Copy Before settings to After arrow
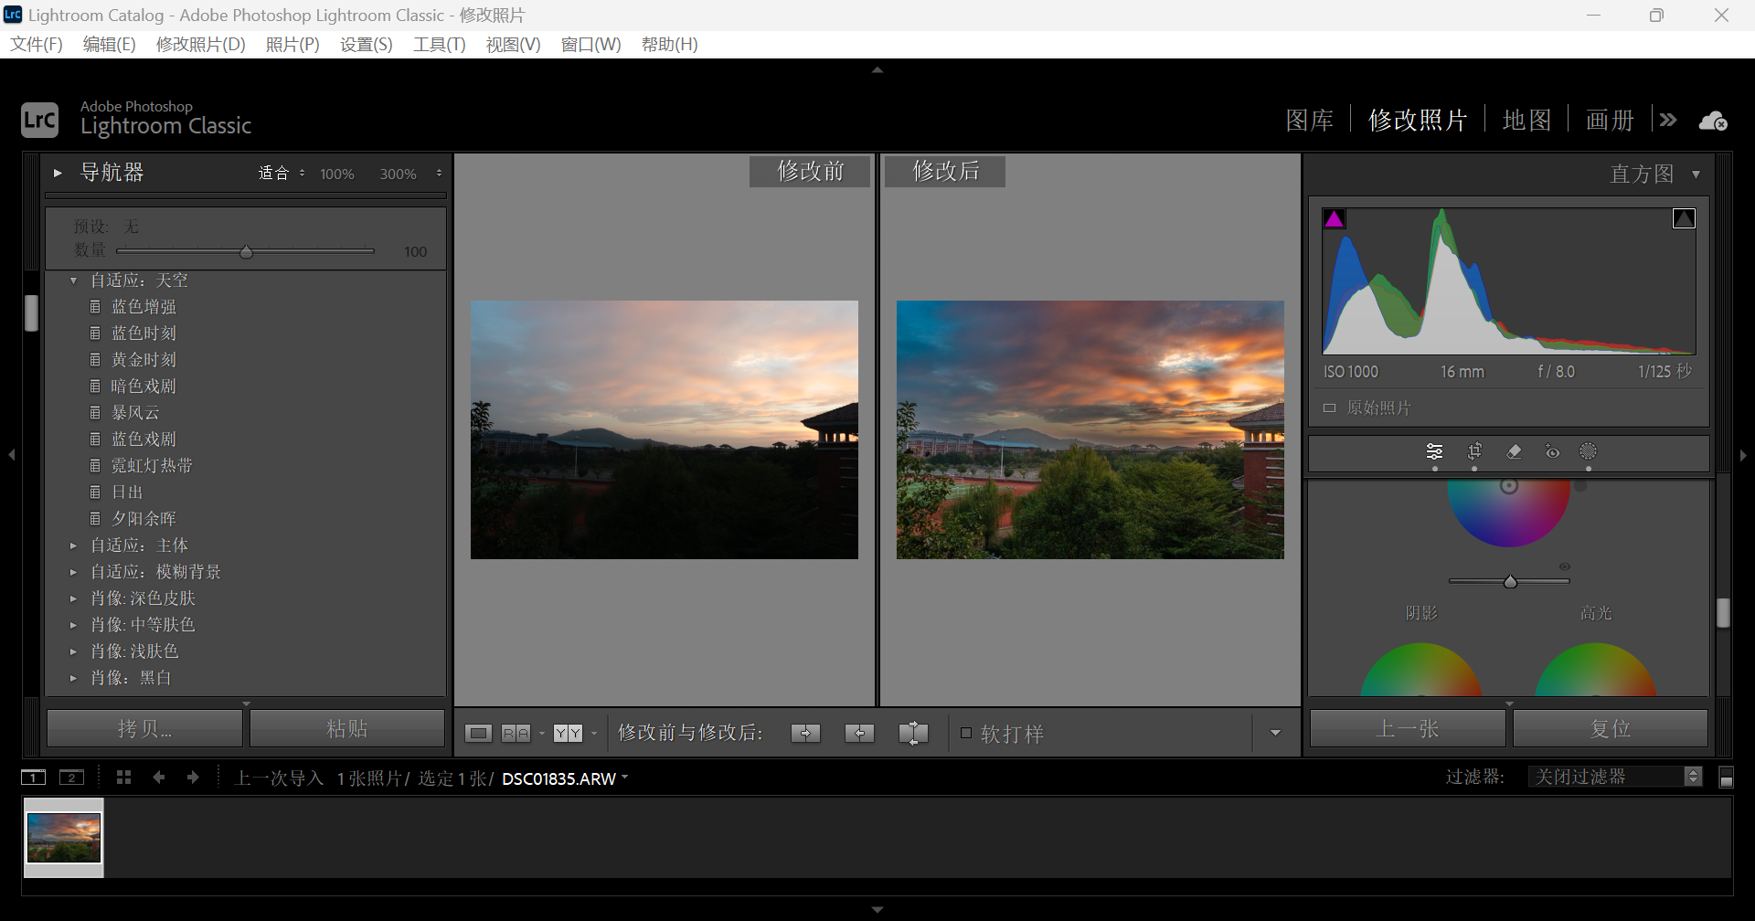The height and width of the screenshot is (921, 1755). tap(805, 733)
